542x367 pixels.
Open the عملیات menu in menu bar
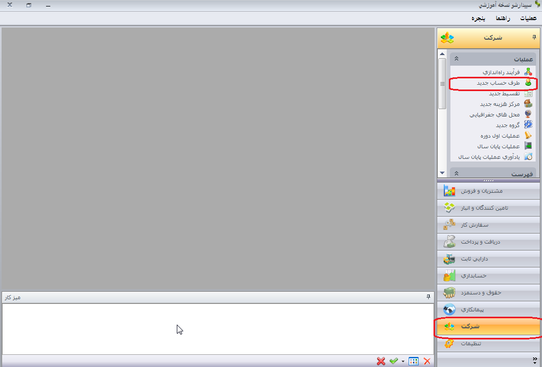pos(528,19)
